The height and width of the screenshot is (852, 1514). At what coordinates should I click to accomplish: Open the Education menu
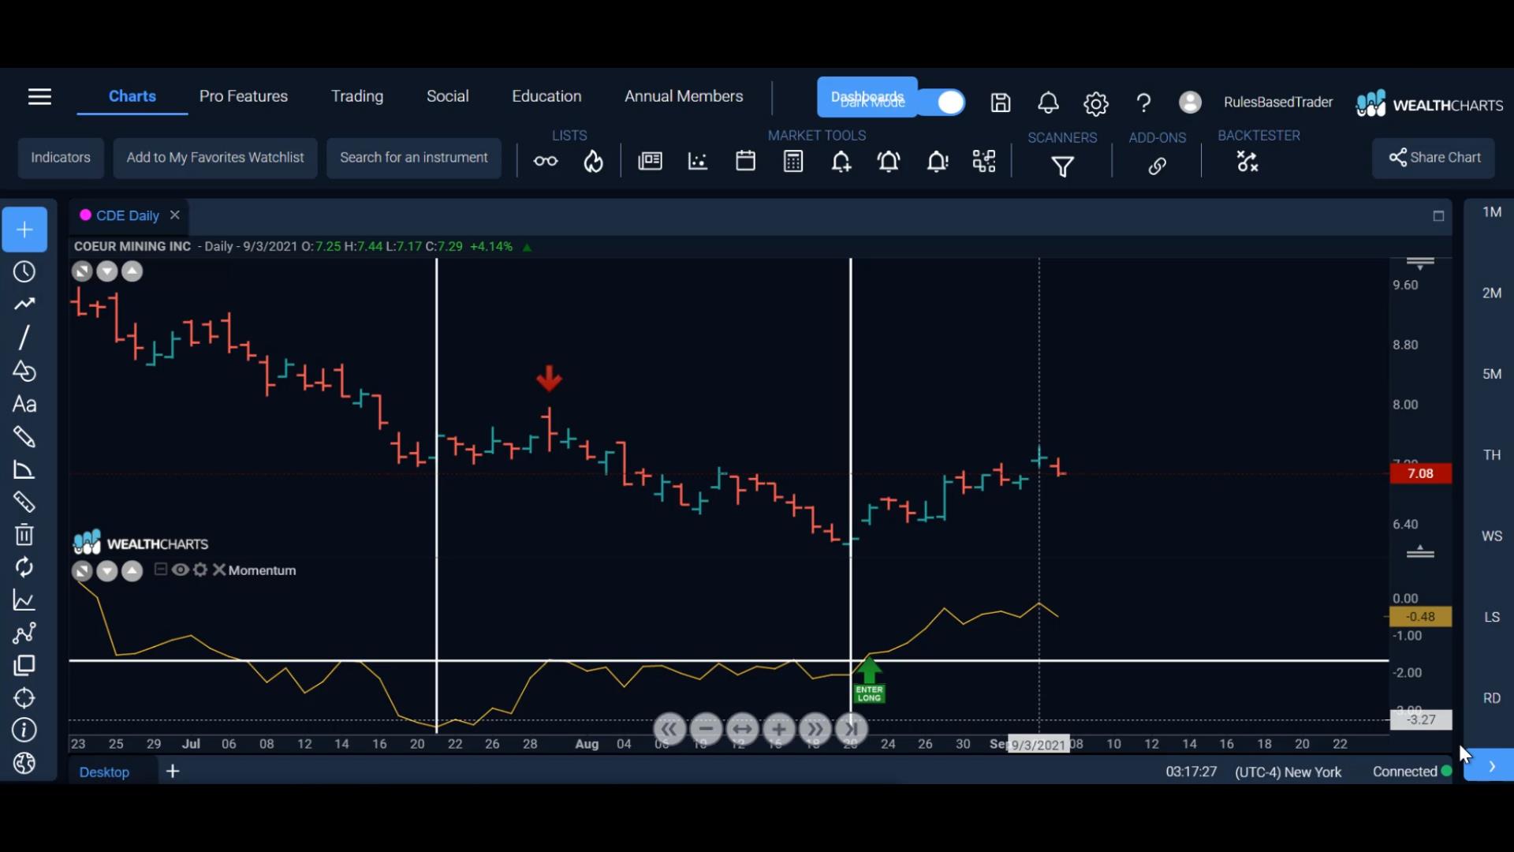[546, 96]
